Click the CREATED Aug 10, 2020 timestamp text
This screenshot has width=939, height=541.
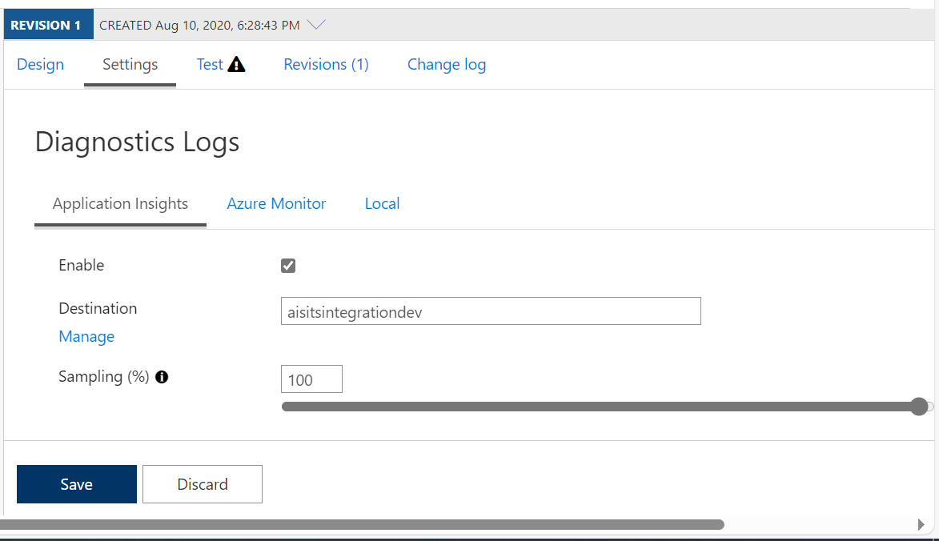pyautogui.click(x=199, y=25)
